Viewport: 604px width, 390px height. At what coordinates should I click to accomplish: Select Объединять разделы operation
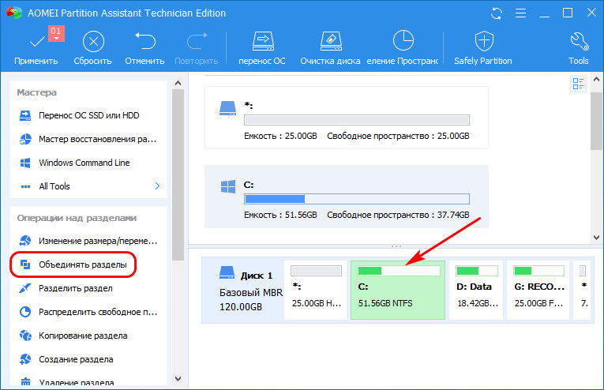click(x=73, y=264)
